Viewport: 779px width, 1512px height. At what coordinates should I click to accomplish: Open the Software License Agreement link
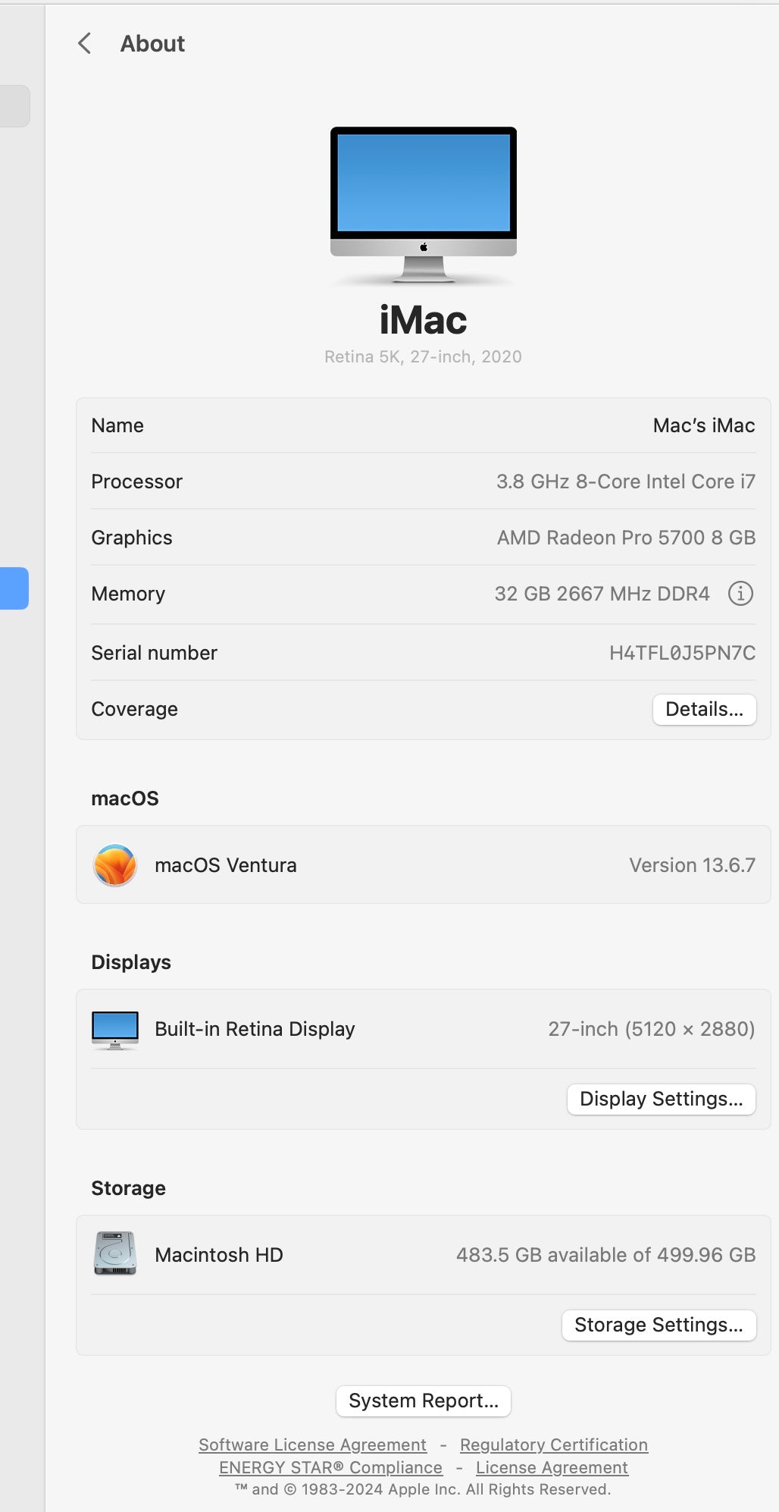[312, 1445]
